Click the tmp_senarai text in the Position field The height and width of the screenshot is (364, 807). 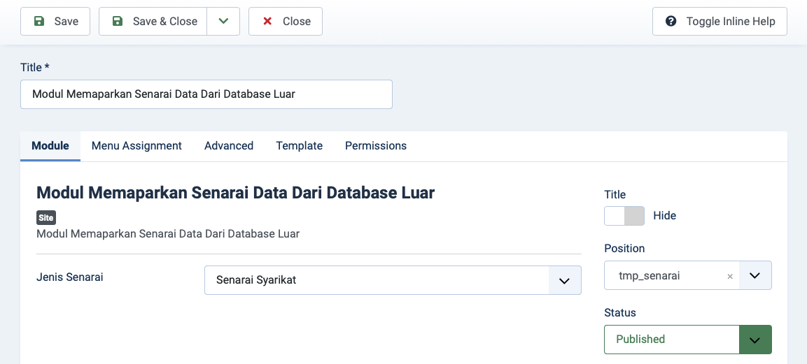click(649, 276)
